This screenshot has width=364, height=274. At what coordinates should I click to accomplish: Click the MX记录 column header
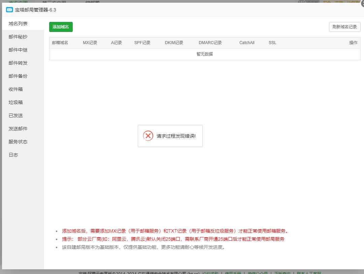tap(90, 43)
